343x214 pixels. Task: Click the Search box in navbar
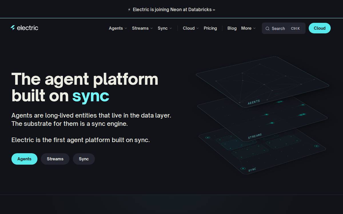coord(284,28)
